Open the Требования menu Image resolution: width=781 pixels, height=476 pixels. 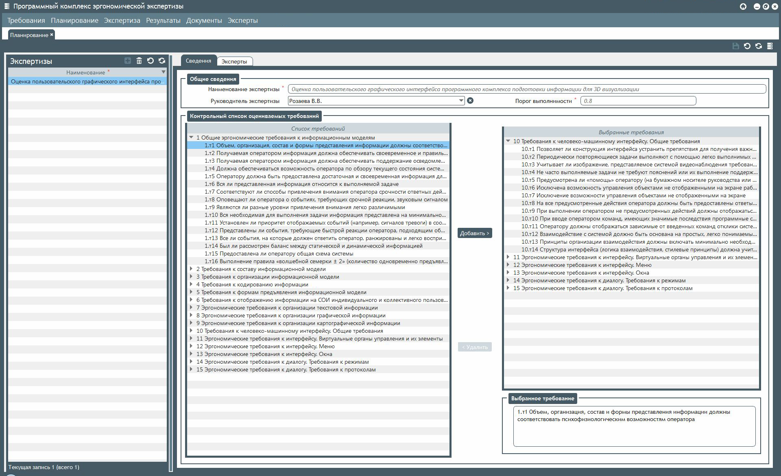point(26,20)
